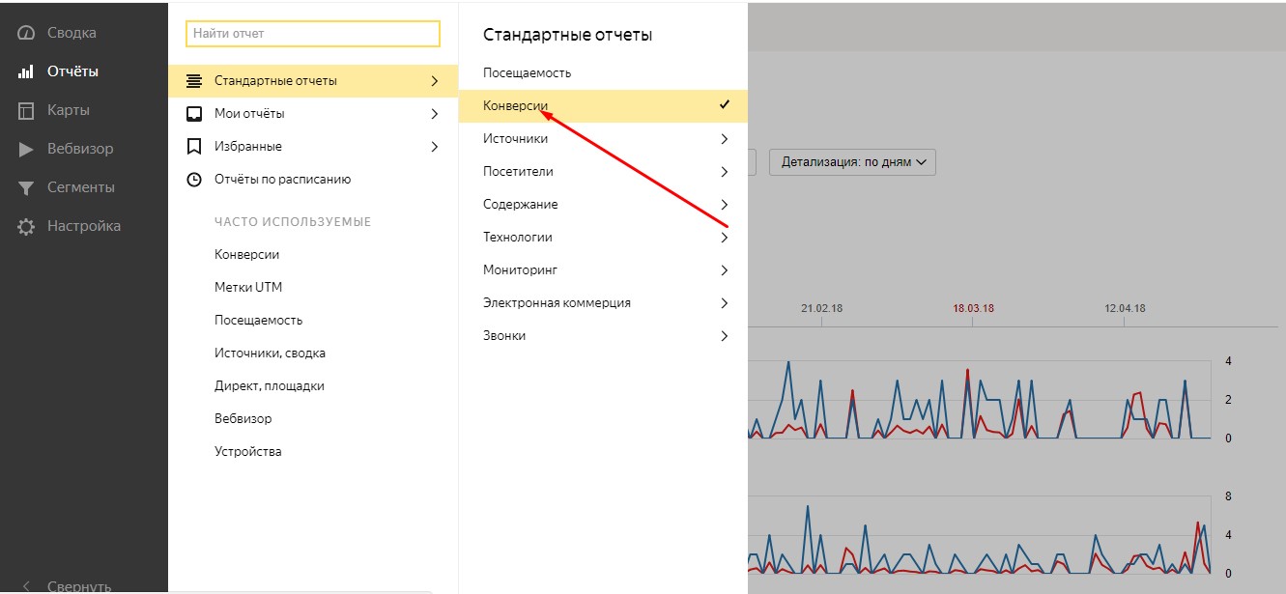This screenshot has width=1286, height=594.
Task: Toggle the checkmark next to Конверсии
Action: click(725, 105)
